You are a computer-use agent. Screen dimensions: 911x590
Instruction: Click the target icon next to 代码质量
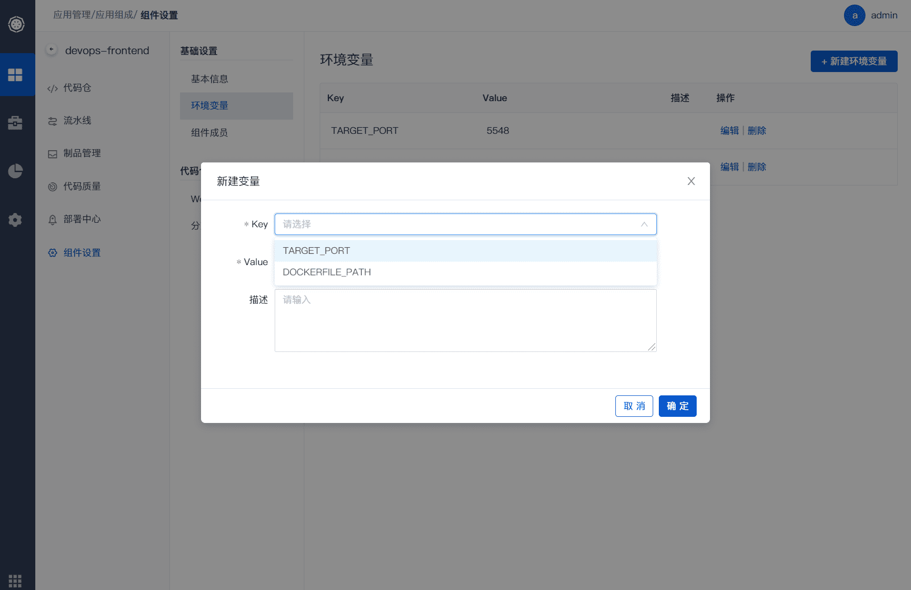pyautogui.click(x=52, y=186)
